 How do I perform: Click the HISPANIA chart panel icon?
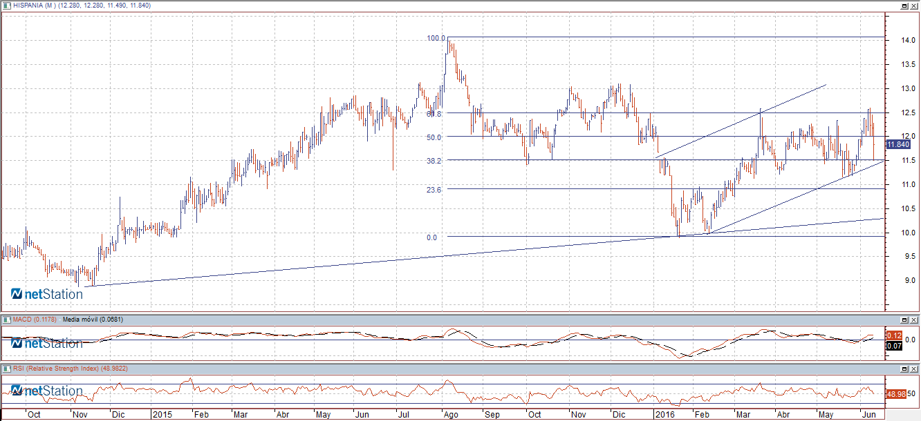pyautogui.click(x=7, y=6)
